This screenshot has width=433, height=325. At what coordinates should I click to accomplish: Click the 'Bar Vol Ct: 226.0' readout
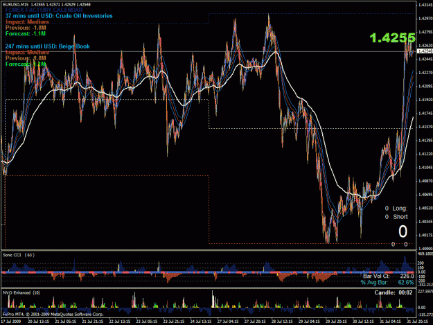pyautogui.click(x=388, y=276)
